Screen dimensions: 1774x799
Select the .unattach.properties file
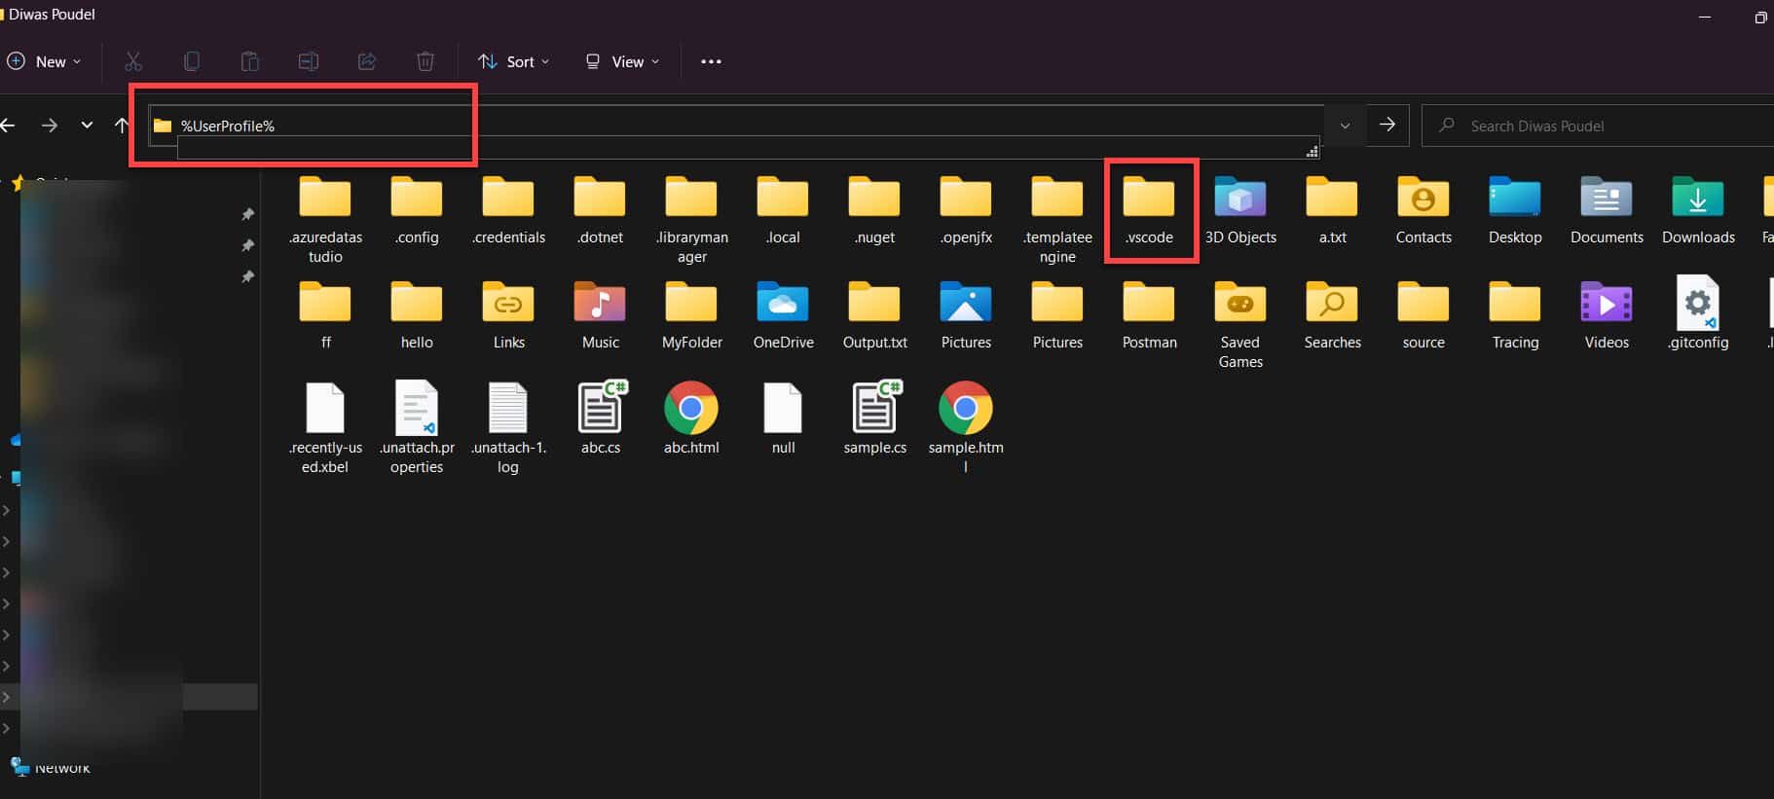pyautogui.click(x=417, y=428)
